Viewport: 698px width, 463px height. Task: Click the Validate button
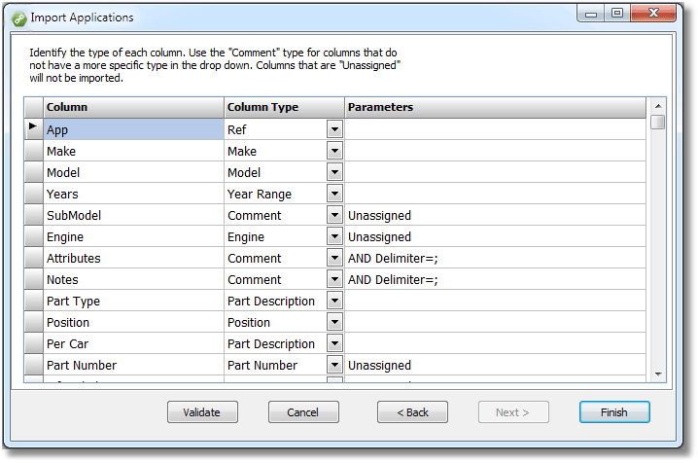(202, 412)
